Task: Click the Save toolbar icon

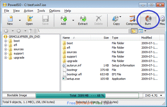Action: pyautogui.click(x=45, y=19)
